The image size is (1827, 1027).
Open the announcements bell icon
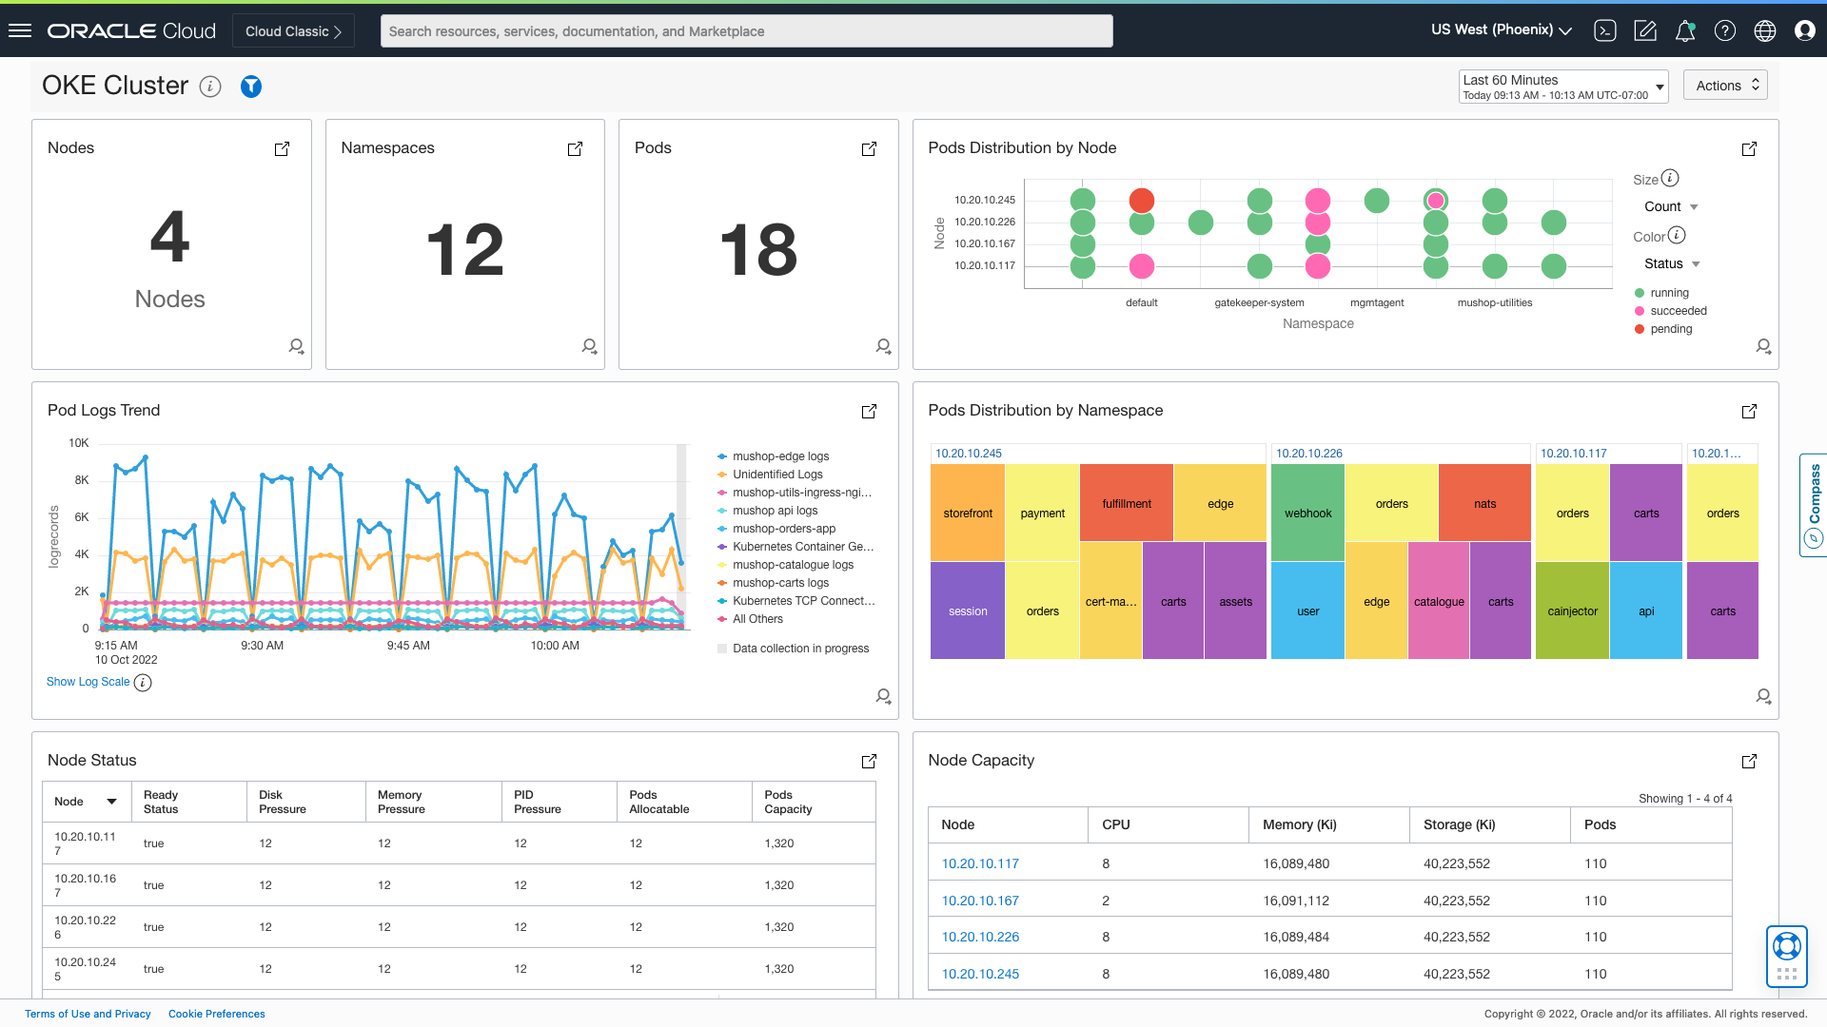click(1685, 30)
